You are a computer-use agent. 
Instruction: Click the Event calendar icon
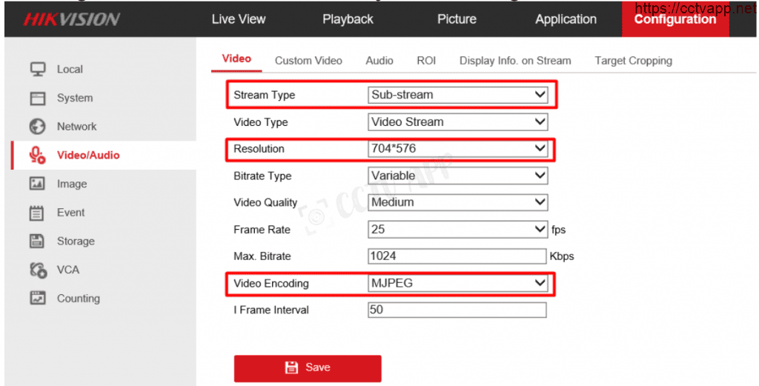click(x=37, y=213)
